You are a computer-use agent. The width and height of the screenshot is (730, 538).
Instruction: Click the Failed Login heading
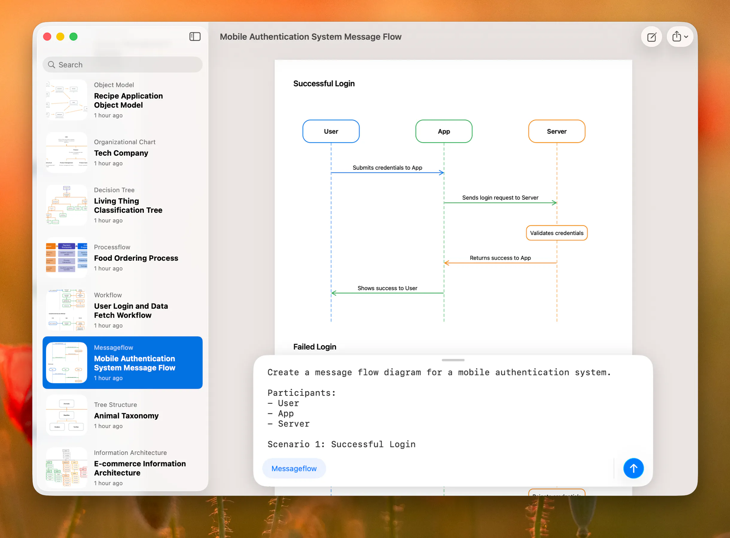tap(315, 346)
